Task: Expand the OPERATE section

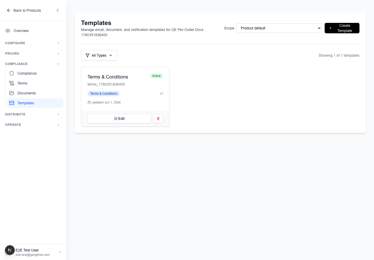Action: click(x=33, y=125)
